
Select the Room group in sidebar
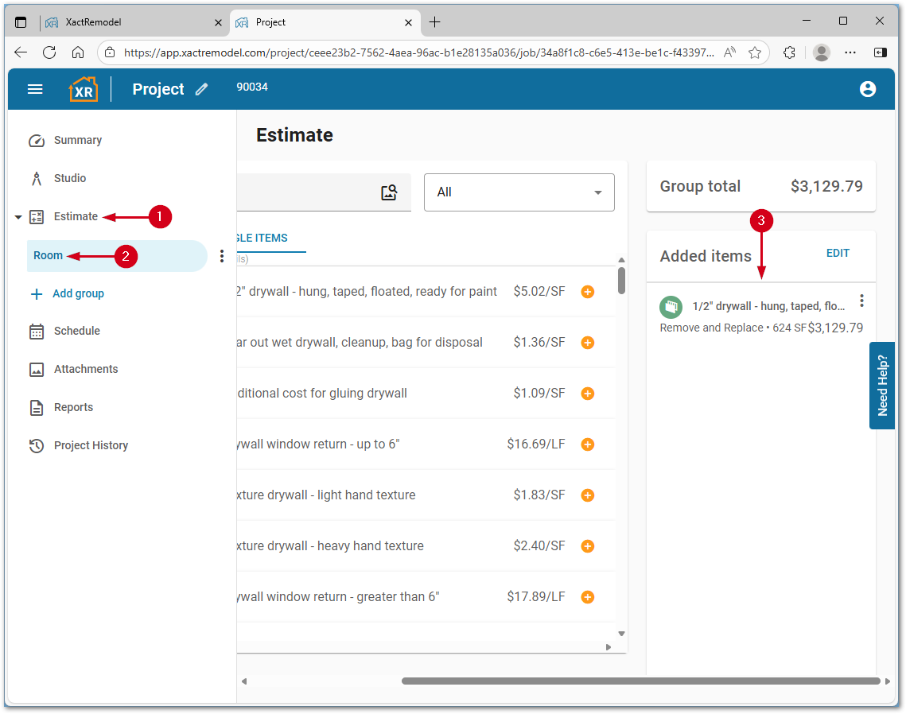[x=49, y=256]
